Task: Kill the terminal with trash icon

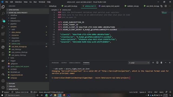Action: 161,63
